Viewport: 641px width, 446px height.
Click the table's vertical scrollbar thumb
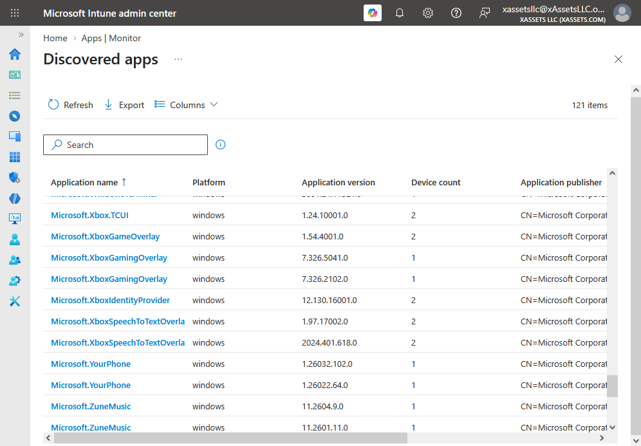click(612, 386)
